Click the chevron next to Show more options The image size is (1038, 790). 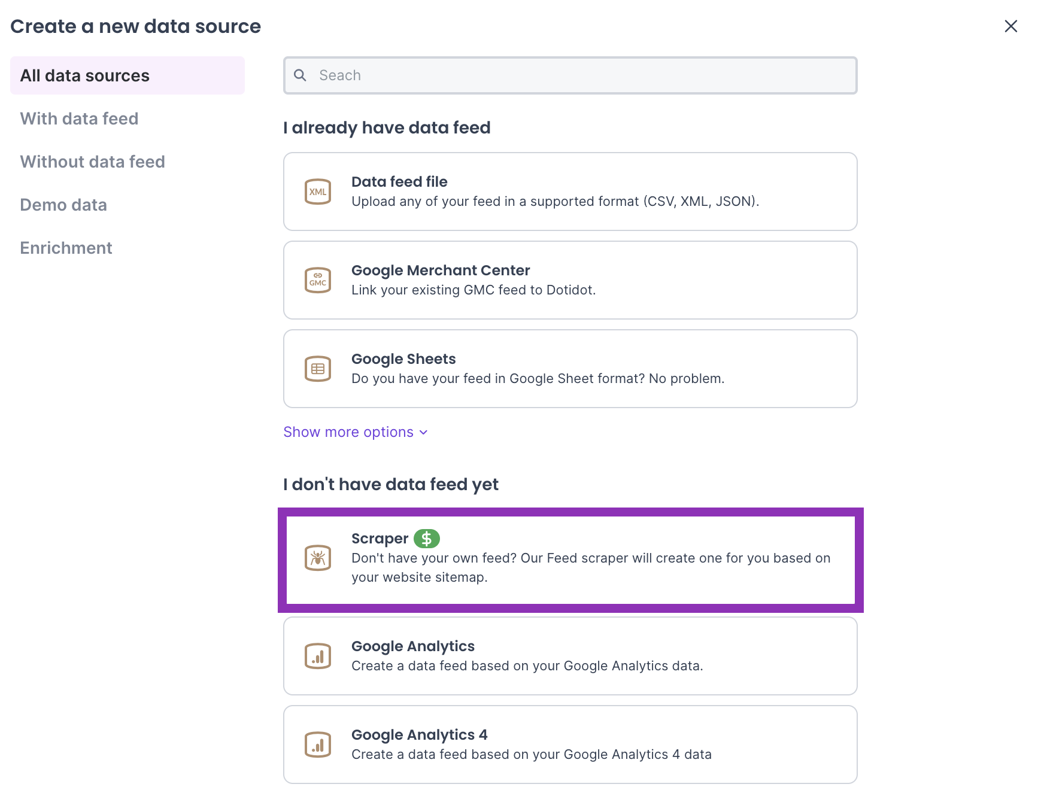[424, 433]
